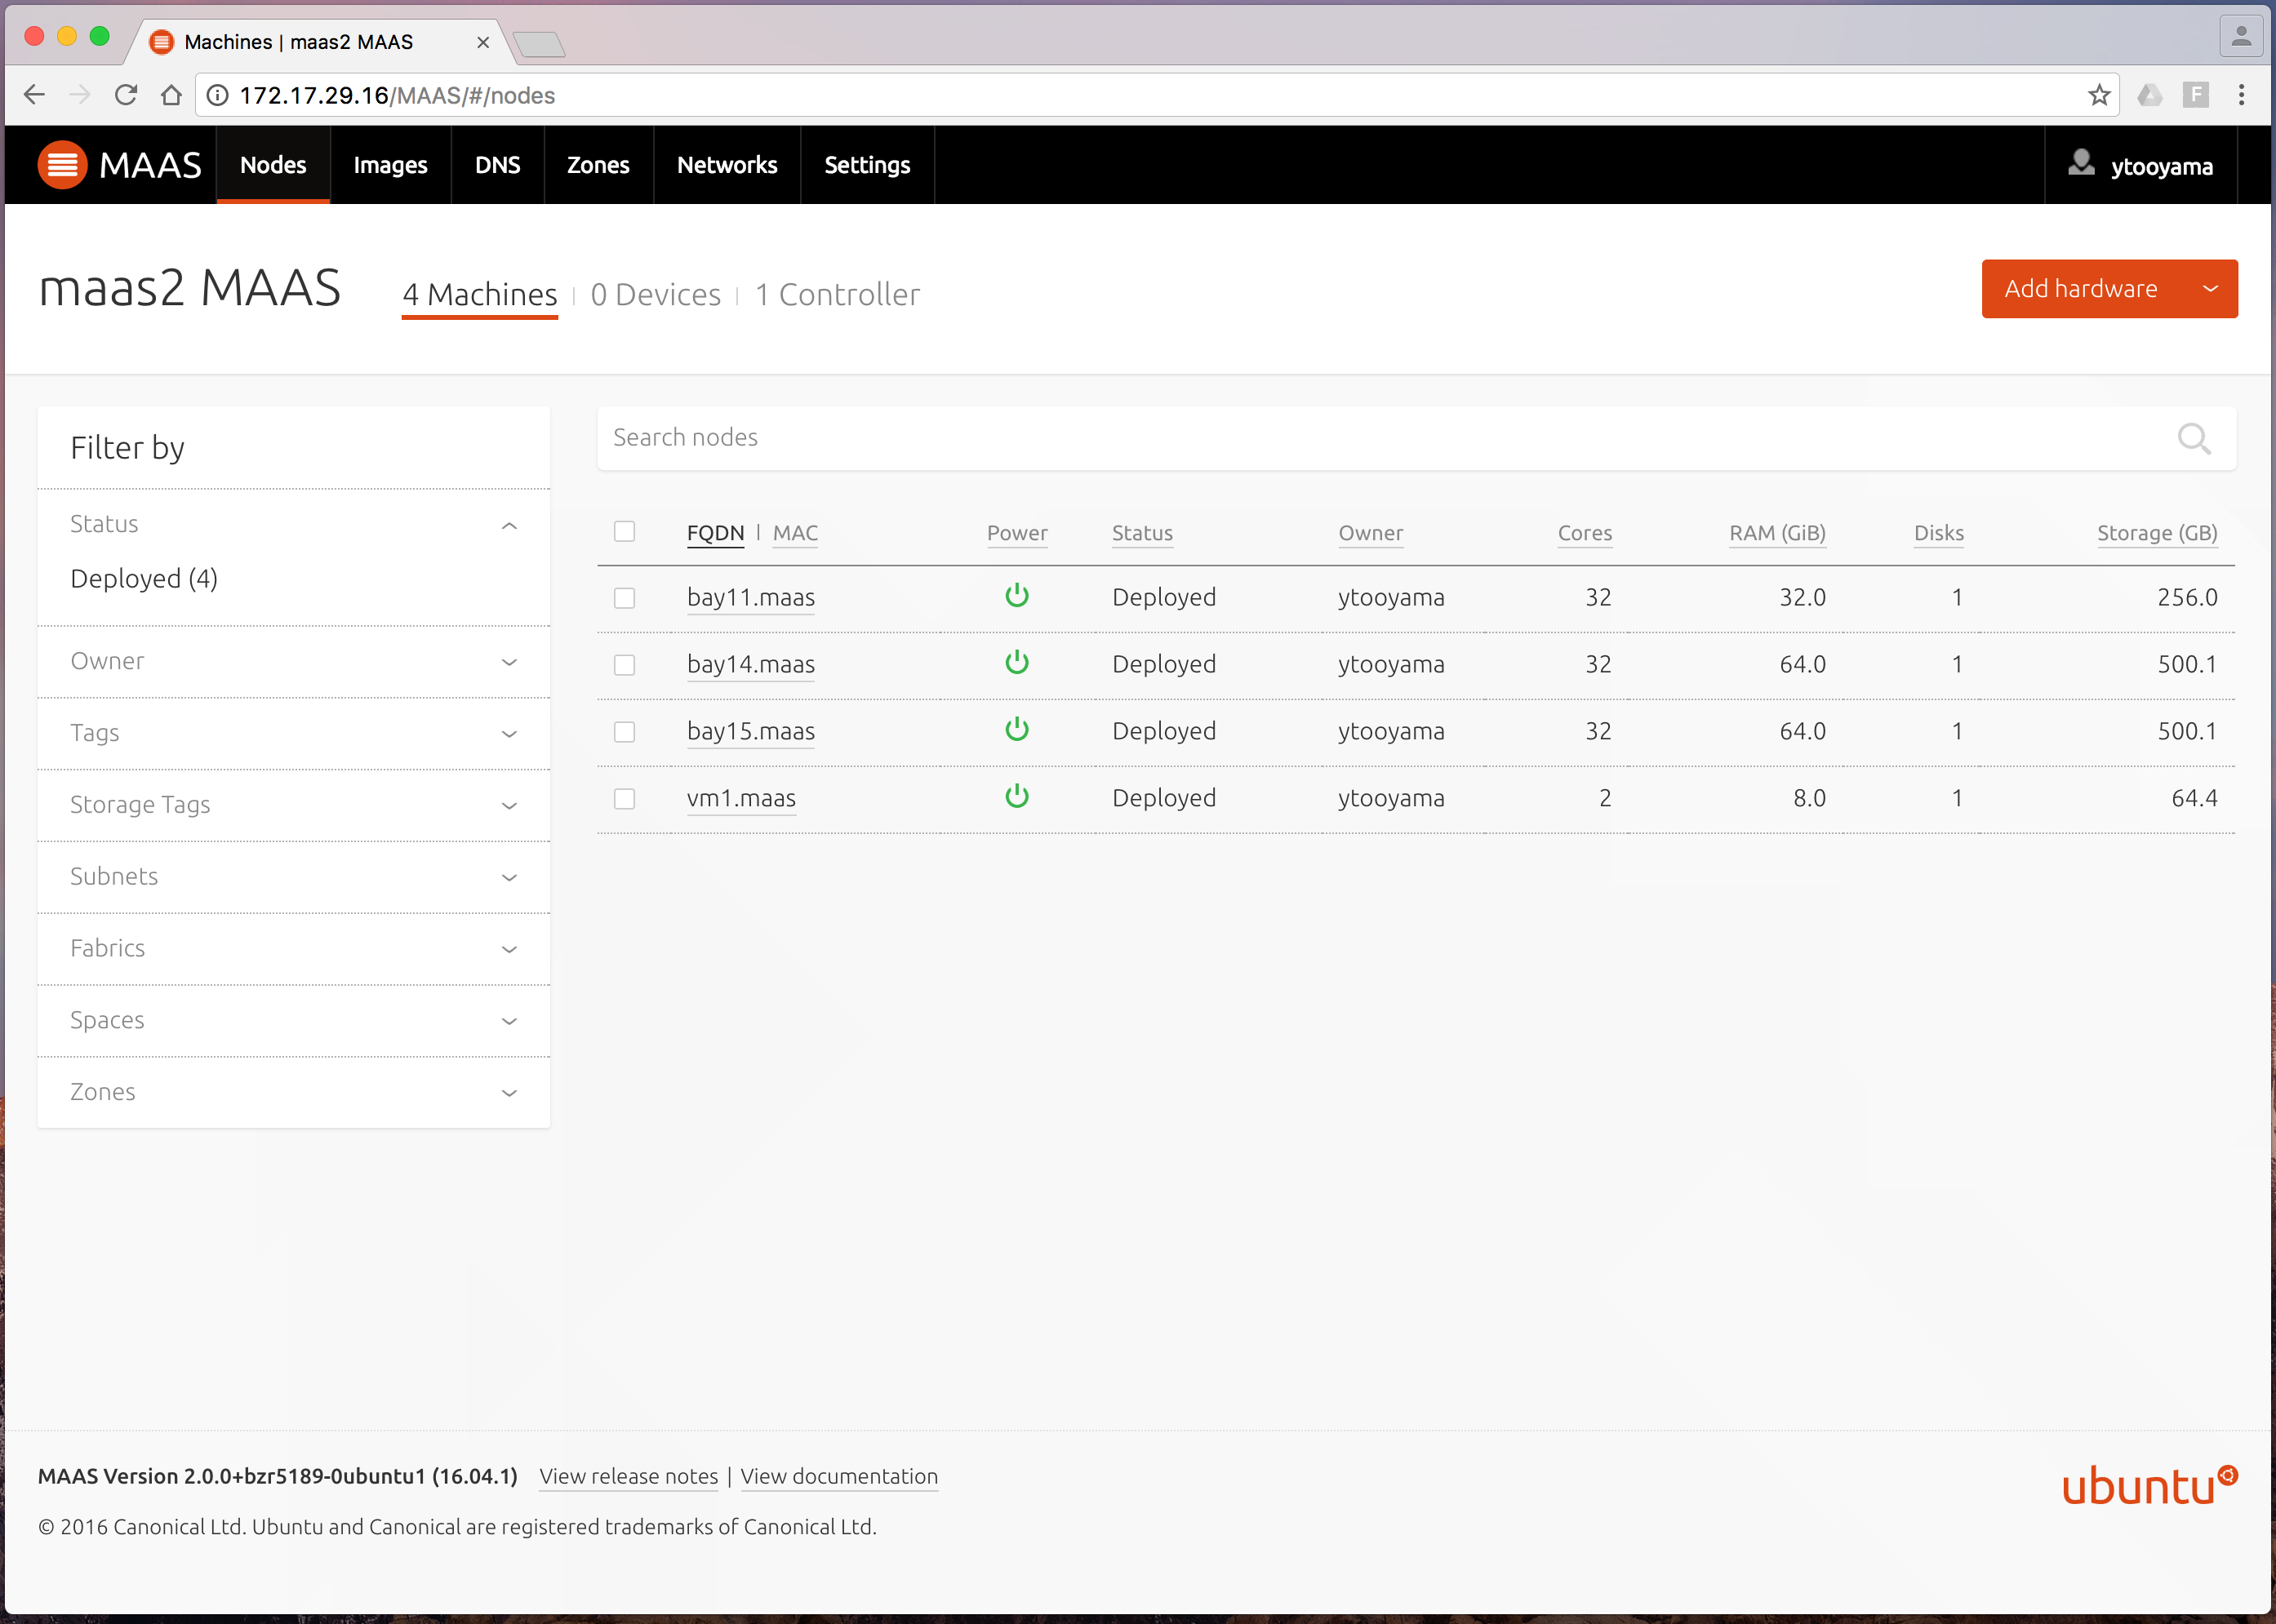Open the Chrome three-dot menu
The image size is (2276, 1624).
2241,95
